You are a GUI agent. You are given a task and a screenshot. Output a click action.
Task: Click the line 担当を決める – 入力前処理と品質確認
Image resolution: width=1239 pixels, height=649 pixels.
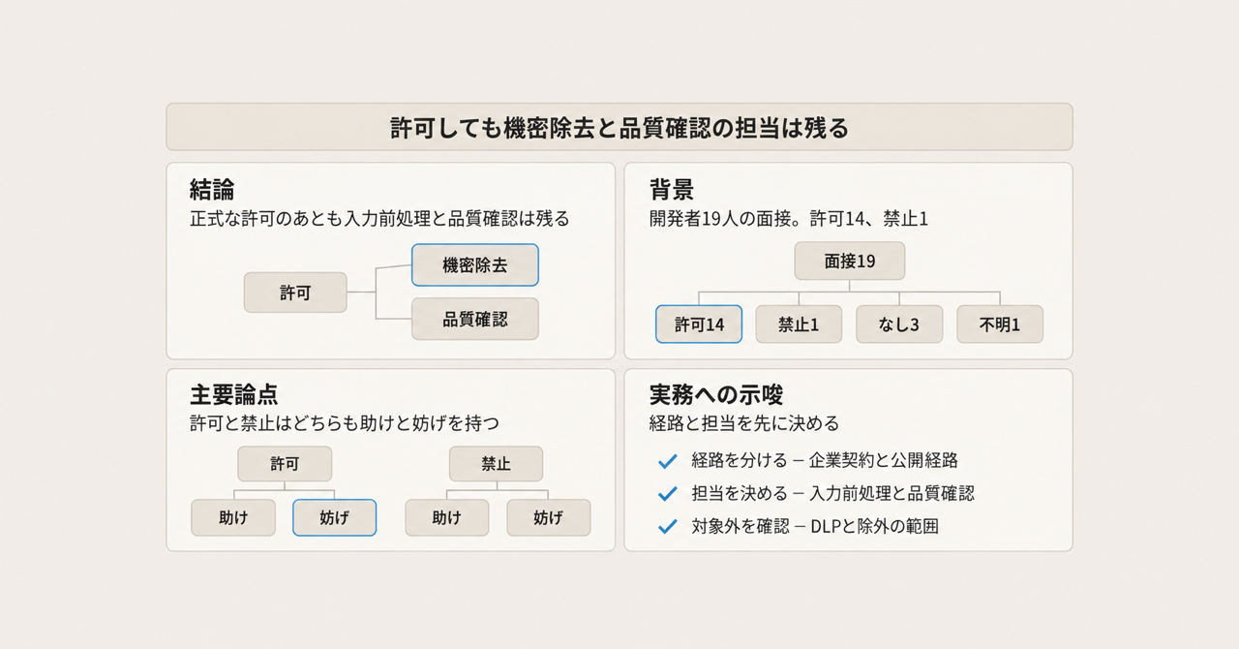tap(832, 494)
